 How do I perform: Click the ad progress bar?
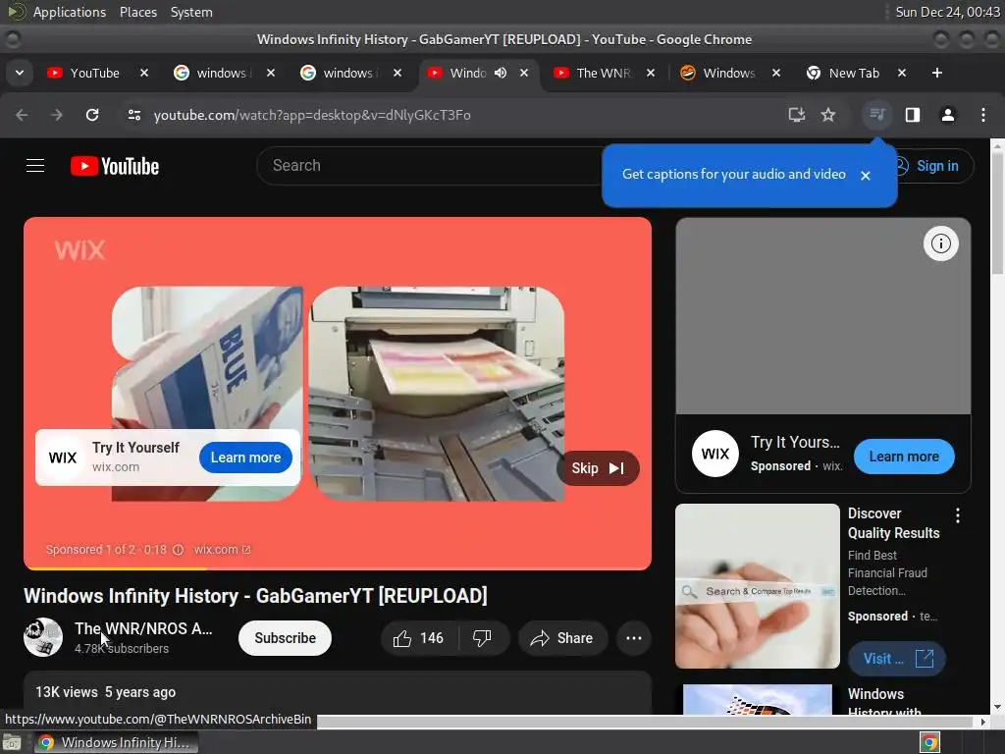click(338, 568)
